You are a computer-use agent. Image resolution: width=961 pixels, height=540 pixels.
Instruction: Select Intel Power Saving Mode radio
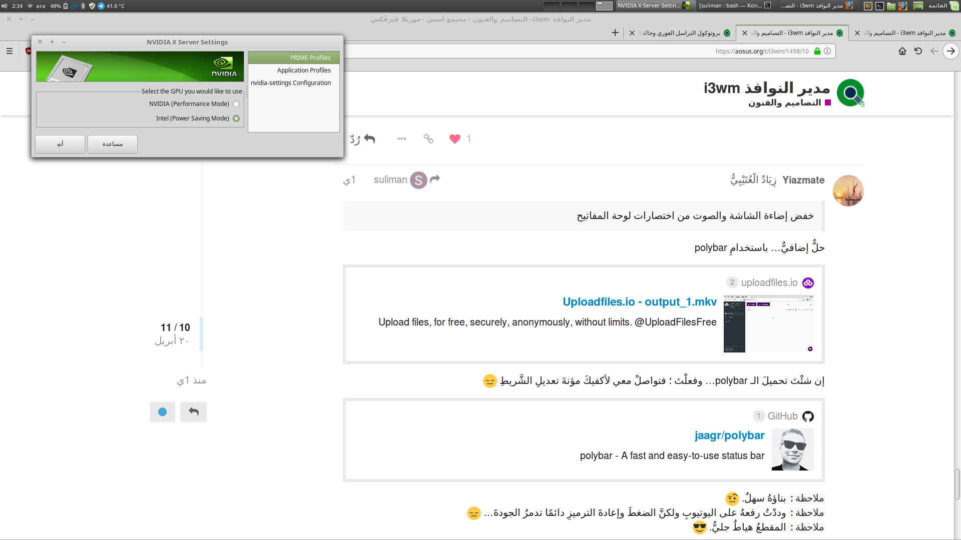tap(236, 118)
